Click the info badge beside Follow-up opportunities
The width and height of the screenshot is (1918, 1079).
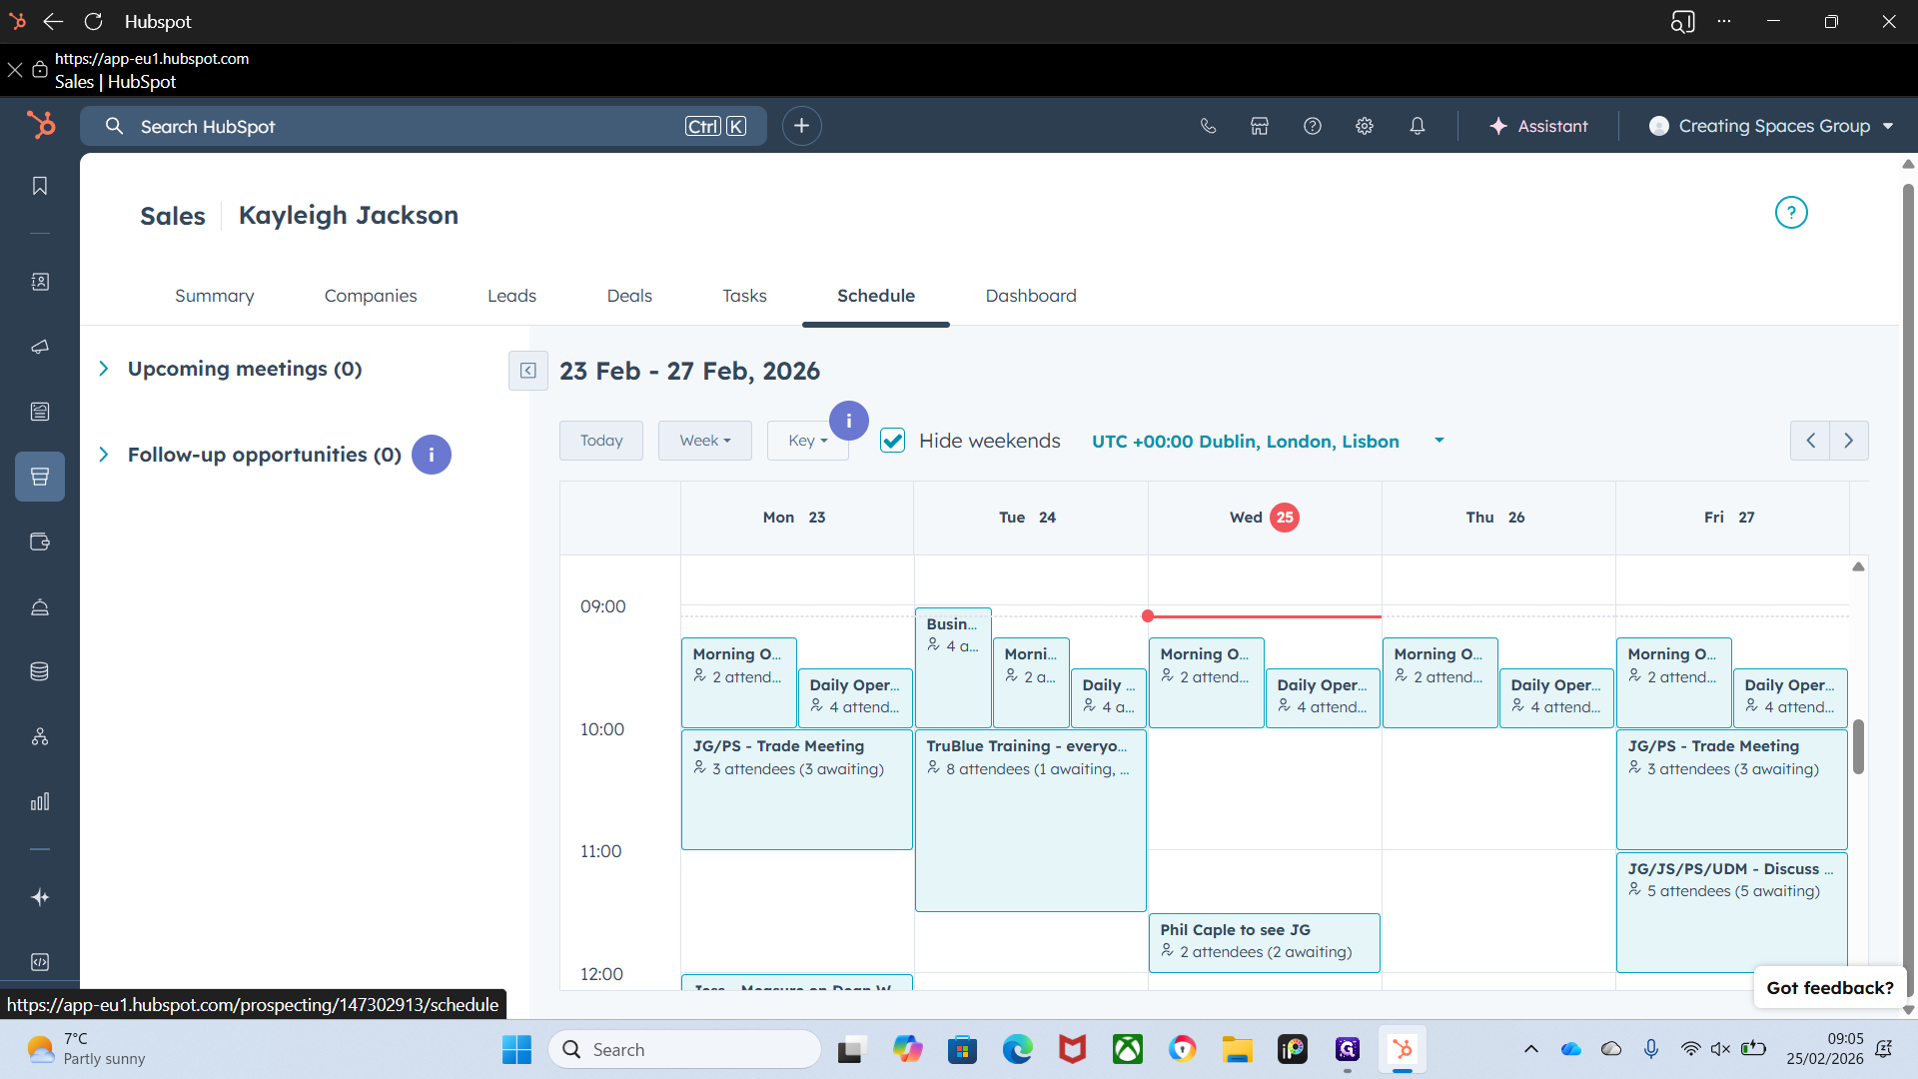click(432, 455)
